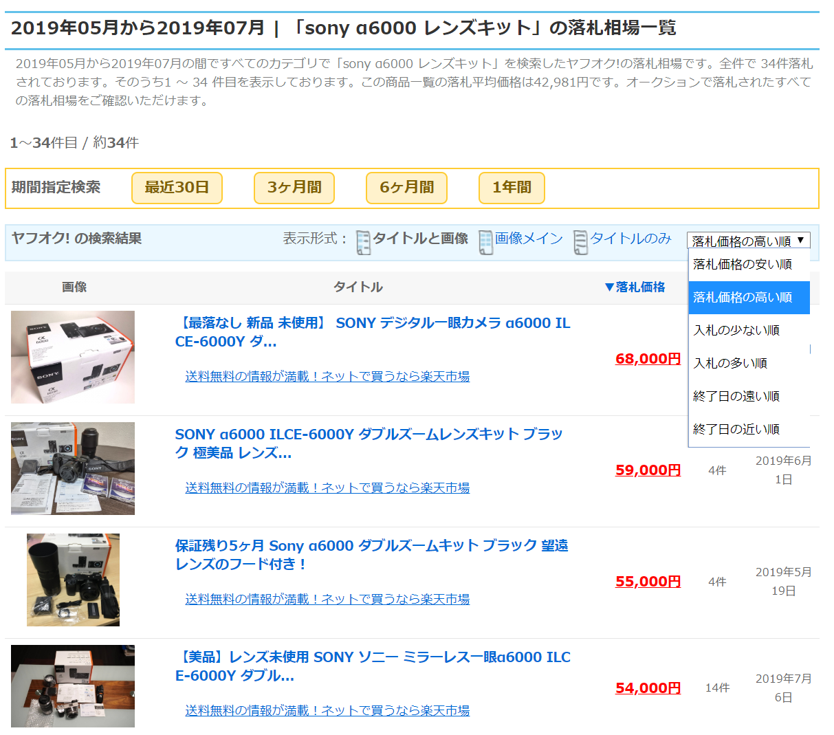The height and width of the screenshot is (735, 834).
Task: Click the 3ヶ月間 period button
Action: (294, 188)
